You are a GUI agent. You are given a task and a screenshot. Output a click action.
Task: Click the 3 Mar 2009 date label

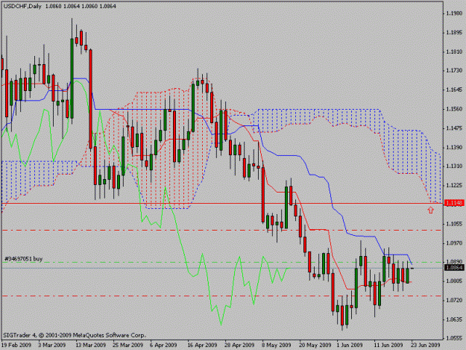tap(51, 346)
